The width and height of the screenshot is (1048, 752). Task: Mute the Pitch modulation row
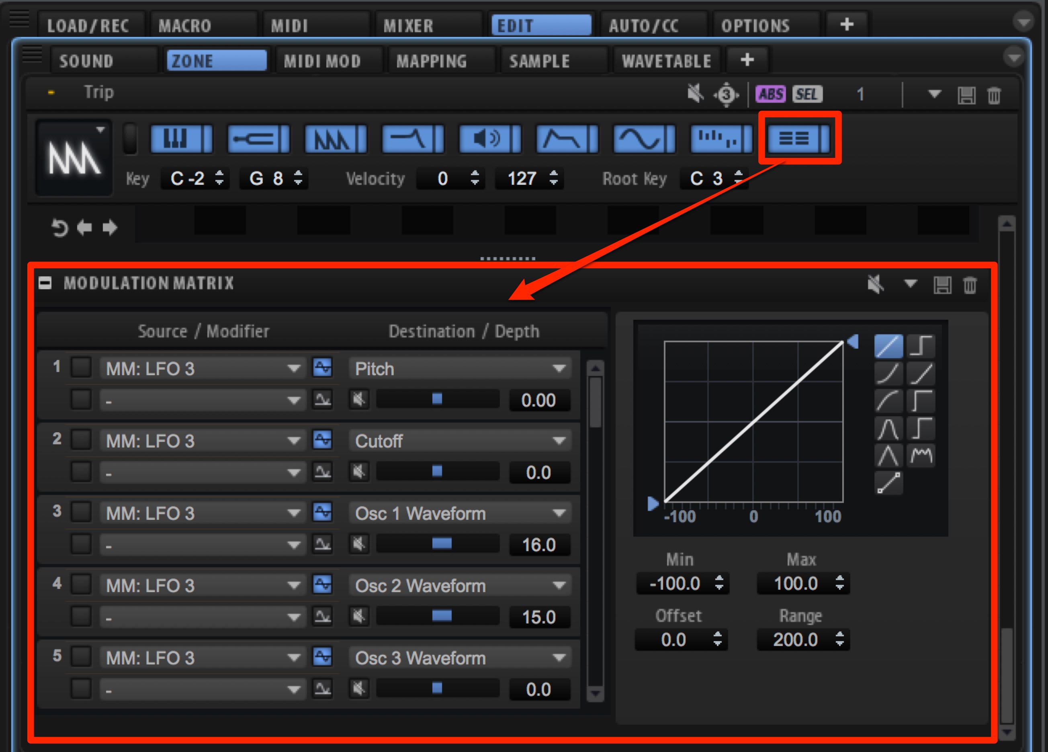coord(359,400)
